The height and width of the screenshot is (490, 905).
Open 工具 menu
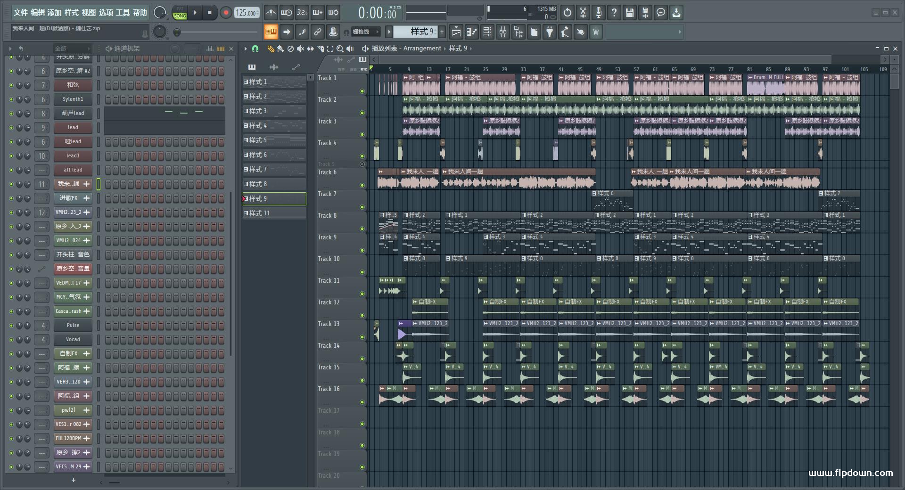(123, 13)
